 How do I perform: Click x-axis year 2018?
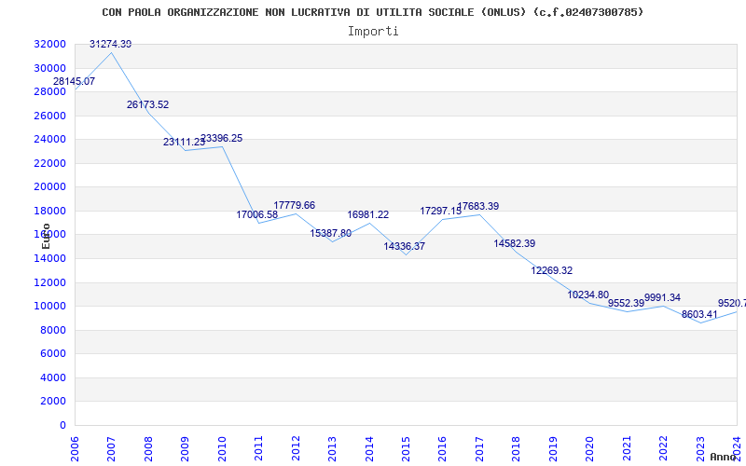(517, 448)
